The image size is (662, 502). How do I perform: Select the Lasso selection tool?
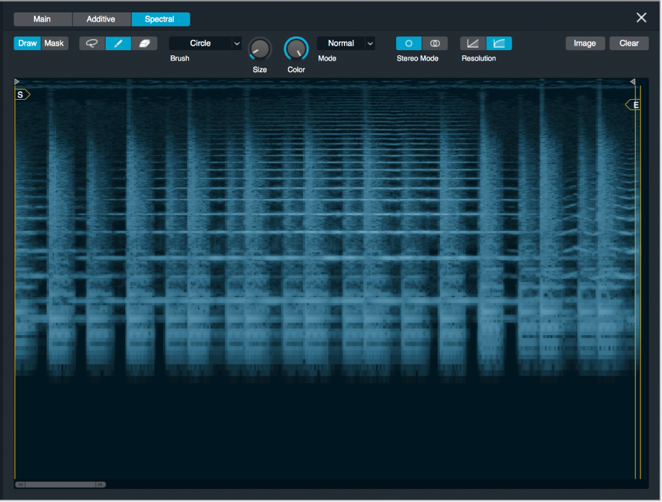[91, 43]
